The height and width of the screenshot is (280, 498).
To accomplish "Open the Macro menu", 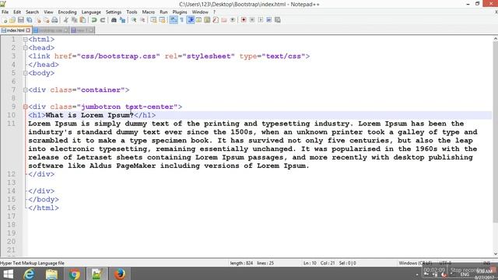I will (149, 12).
